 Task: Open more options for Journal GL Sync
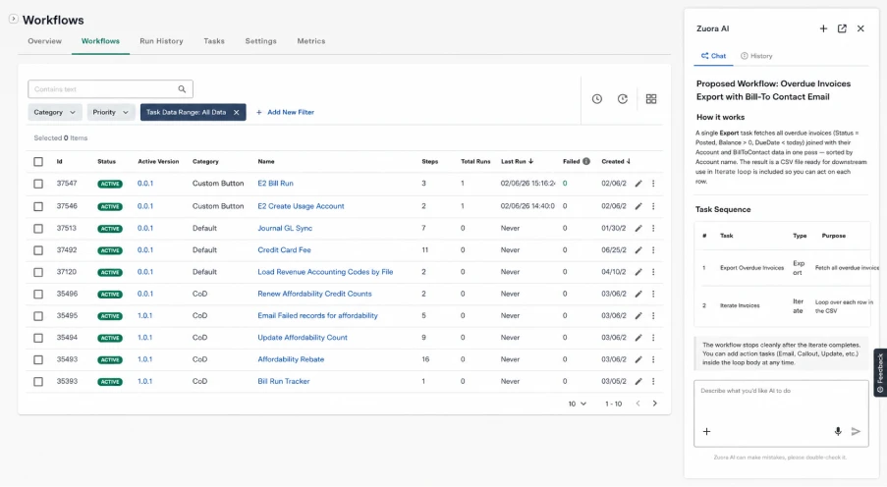[653, 229]
